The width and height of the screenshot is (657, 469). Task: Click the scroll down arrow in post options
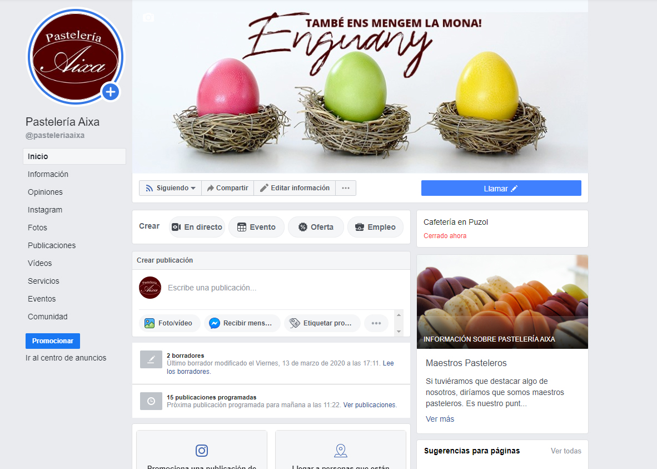399,332
